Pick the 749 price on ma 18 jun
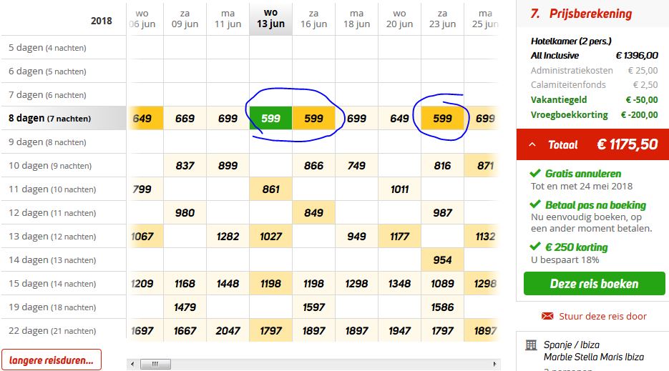 [357, 165]
